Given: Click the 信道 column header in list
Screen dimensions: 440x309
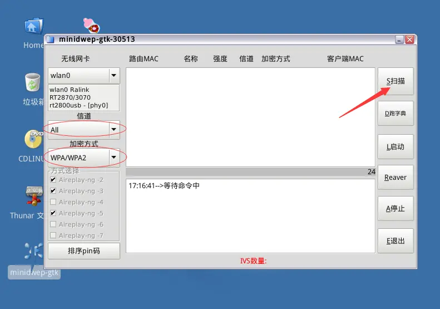Looking at the screenshot, I should [x=246, y=58].
